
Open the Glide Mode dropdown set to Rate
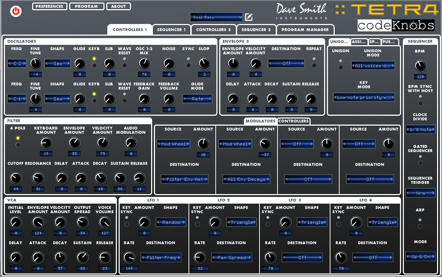point(197,99)
